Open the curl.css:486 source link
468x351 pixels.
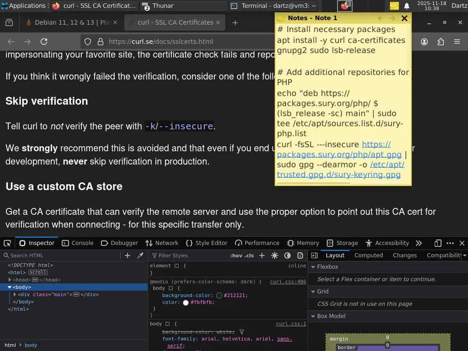288,282
